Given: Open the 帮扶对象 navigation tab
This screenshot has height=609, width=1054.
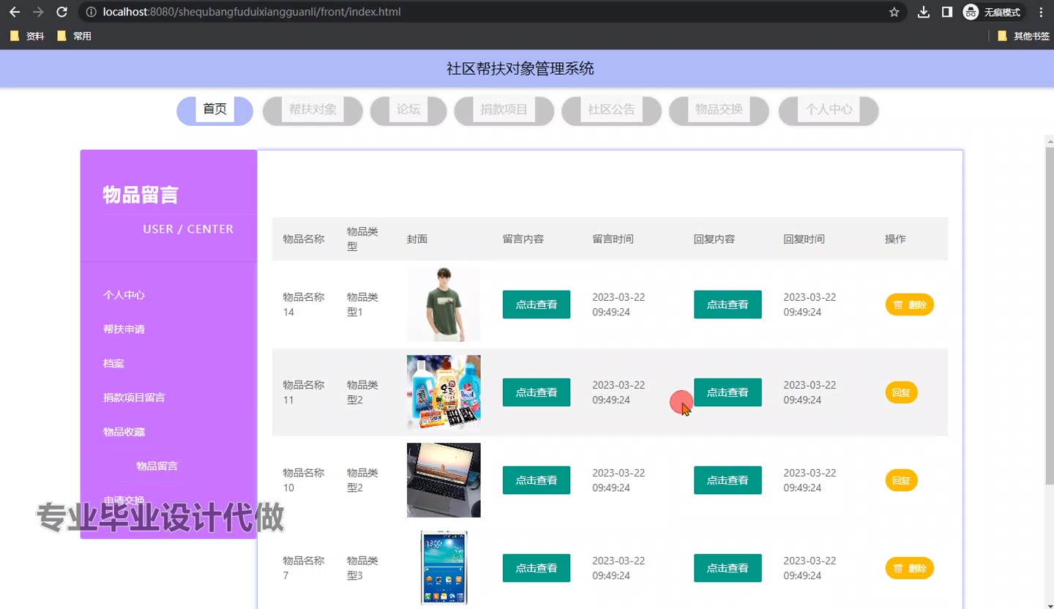Looking at the screenshot, I should (313, 110).
